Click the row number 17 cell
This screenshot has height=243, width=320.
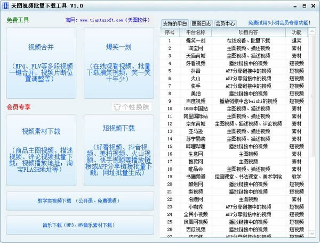170,162
